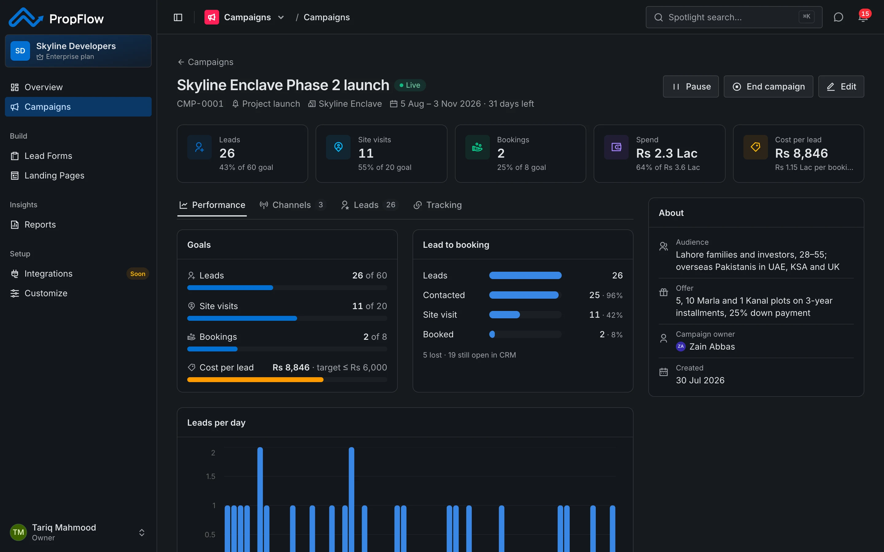Click the calendar icon beside campaign dates
The height and width of the screenshot is (552, 884).
pyautogui.click(x=394, y=104)
